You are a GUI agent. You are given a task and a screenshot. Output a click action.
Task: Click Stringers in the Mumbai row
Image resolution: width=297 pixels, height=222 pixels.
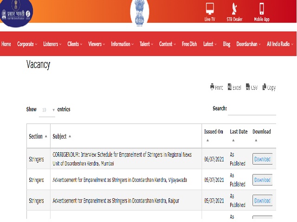(x=36, y=159)
